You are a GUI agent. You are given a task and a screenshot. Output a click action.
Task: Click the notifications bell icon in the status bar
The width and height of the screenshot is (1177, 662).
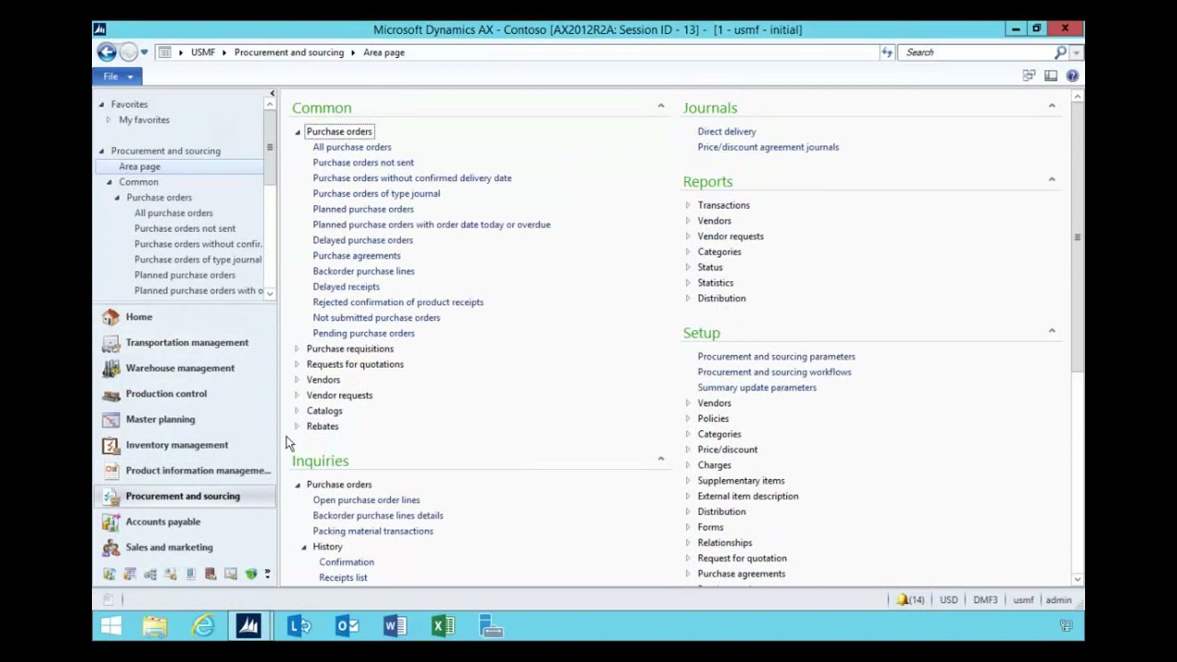pyautogui.click(x=903, y=600)
